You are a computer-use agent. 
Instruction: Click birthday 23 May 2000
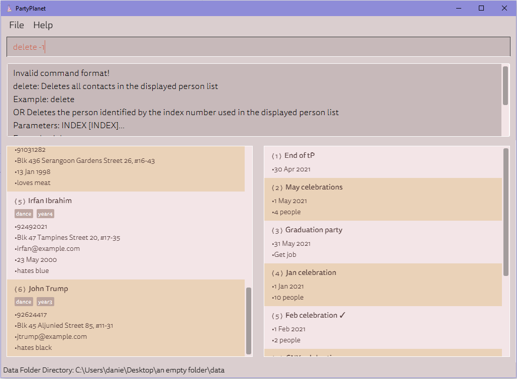pos(36,259)
